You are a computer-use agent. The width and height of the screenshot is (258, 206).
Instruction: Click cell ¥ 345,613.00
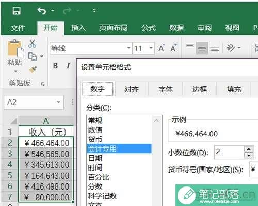coord(46,164)
